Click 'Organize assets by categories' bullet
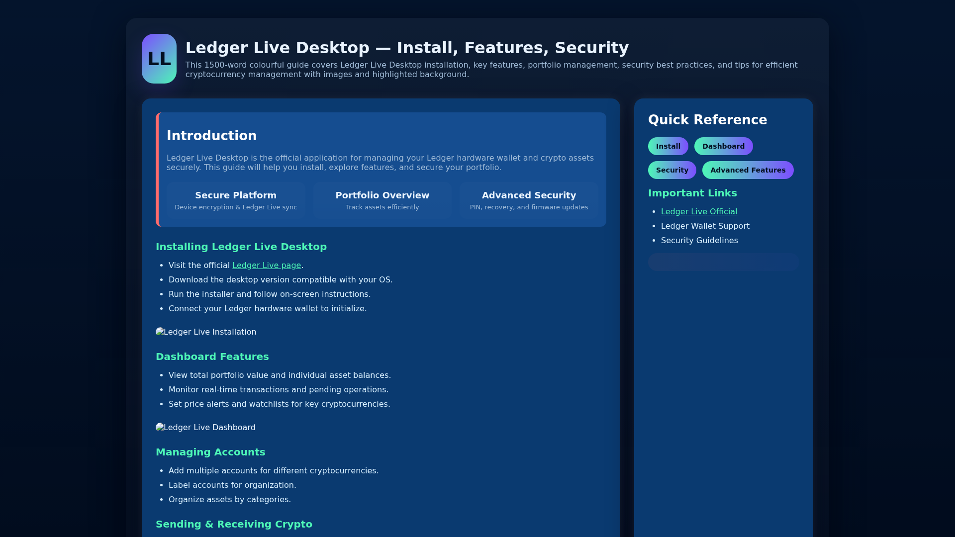This screenshot has height=537, width=955. click(x=230, y=500)
